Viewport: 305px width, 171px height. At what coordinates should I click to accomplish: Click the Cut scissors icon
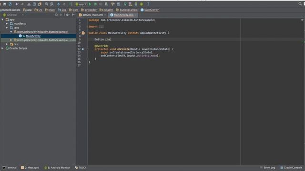[29, 4]
